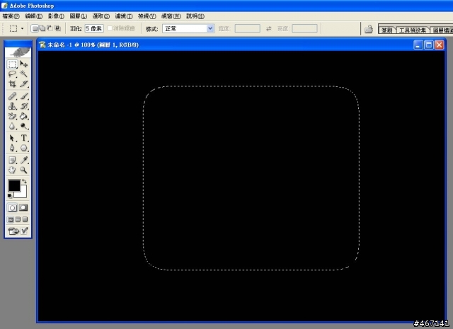Click the feather logo at toolbox top
Image resolution: width=453 pixels, height=329 pixels.
click(x=18, y=52)
